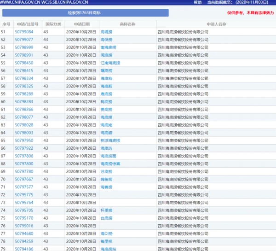Open registration number 50797950

click(x=24, y=140)
